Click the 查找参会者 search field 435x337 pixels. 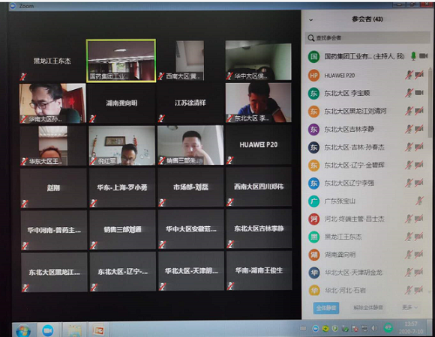[x=367, y=37]
